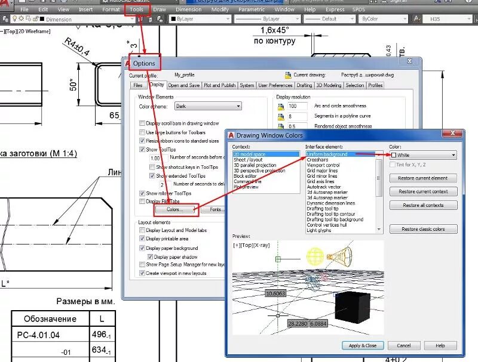Click Arc and circle smoothness value field
The width and height of the screenshot is (478, 362).
(297, 106)
